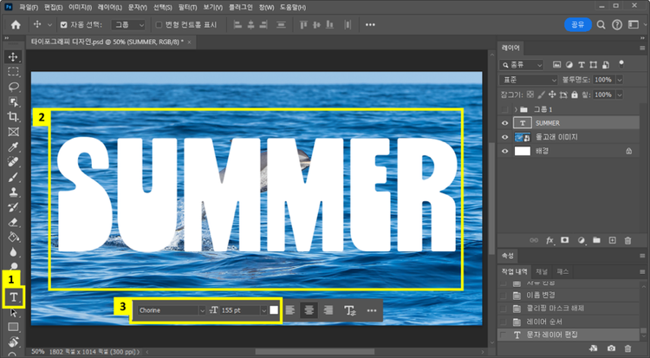Screen dimensions: 650x358
Task: Show the 그룹 1 layer group
Action: point(504,109)
